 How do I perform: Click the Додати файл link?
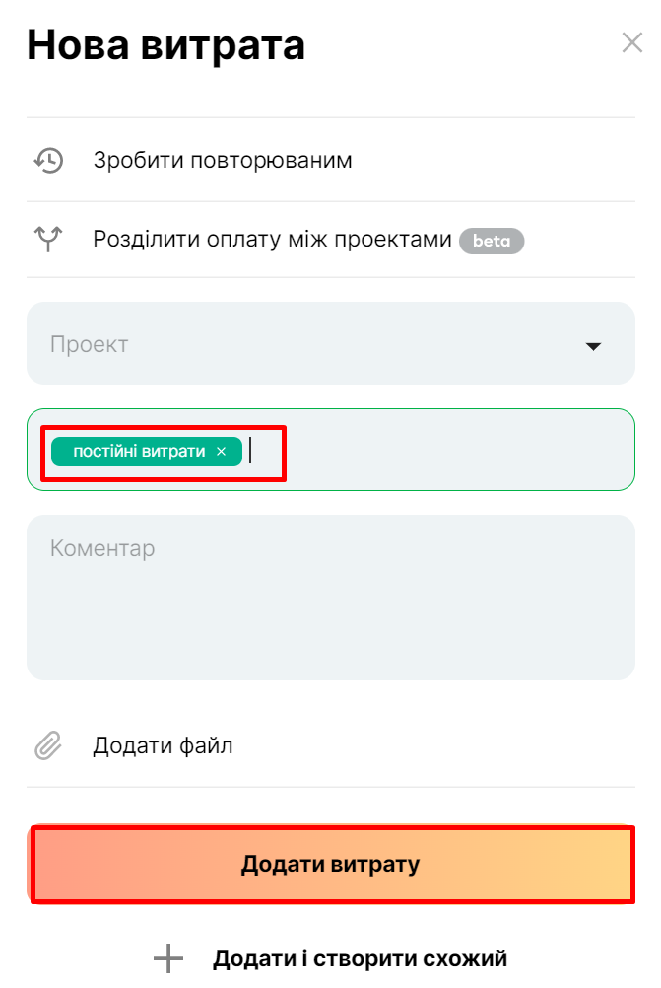(164, 745)
